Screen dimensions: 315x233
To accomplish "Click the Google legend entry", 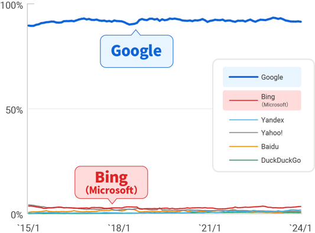I will coord(262,77).
